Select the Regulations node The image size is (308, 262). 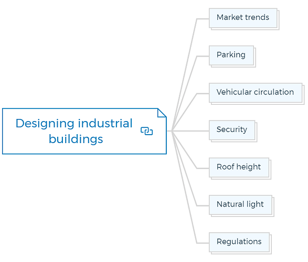[x=239, y=242]
